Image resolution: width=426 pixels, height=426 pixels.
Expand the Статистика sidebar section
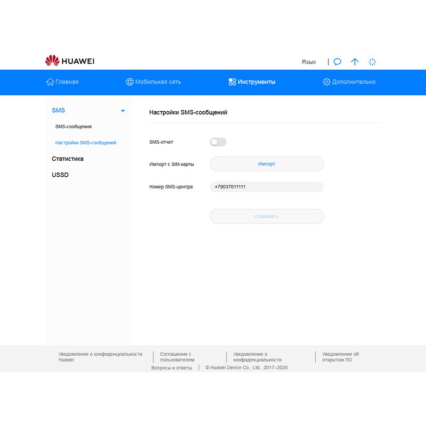(68, 159)
